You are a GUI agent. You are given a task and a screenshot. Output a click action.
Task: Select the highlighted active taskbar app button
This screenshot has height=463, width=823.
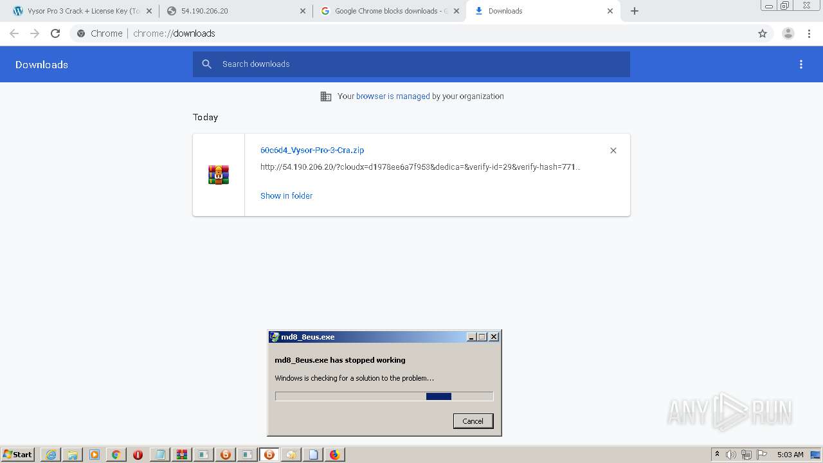click(269, 455)
